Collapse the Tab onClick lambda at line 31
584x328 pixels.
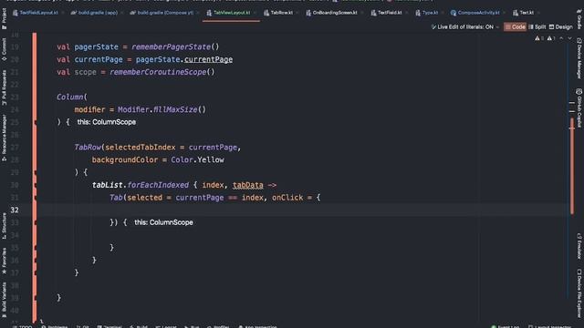(x=36, y=198)
